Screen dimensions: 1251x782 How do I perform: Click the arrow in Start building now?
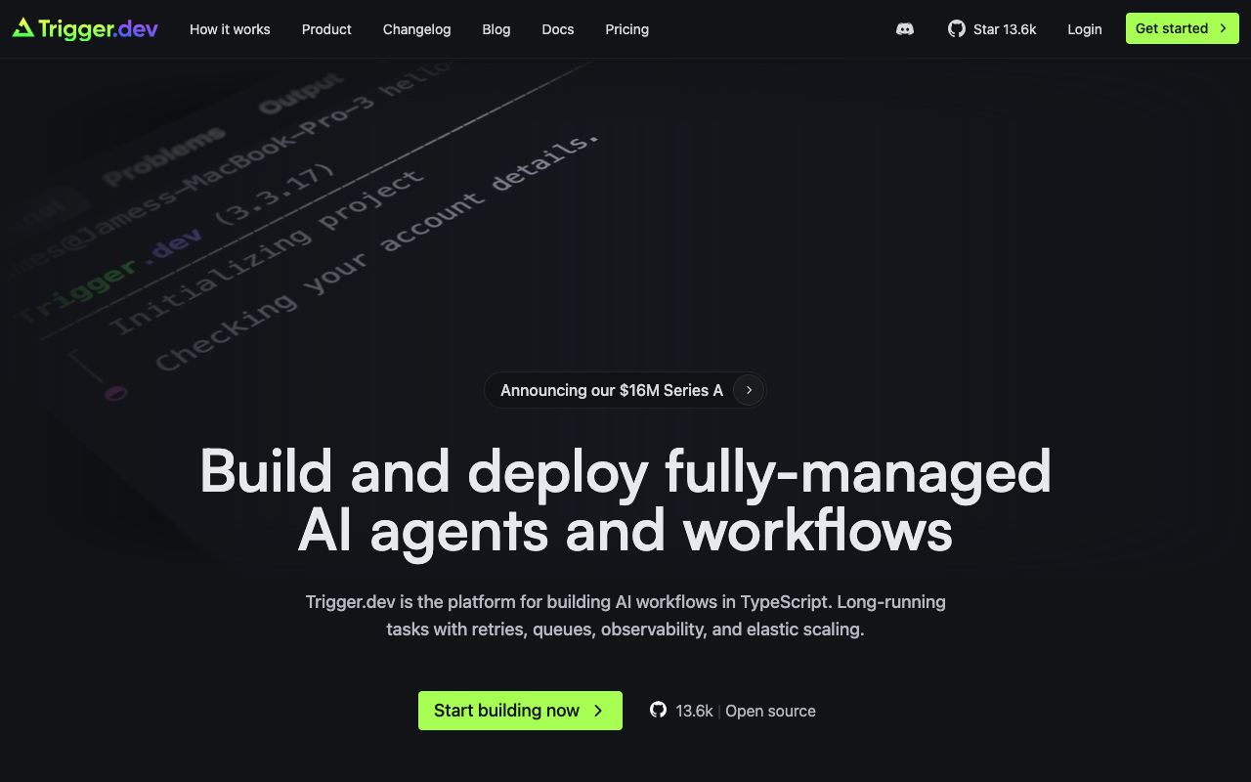[598, 711]
